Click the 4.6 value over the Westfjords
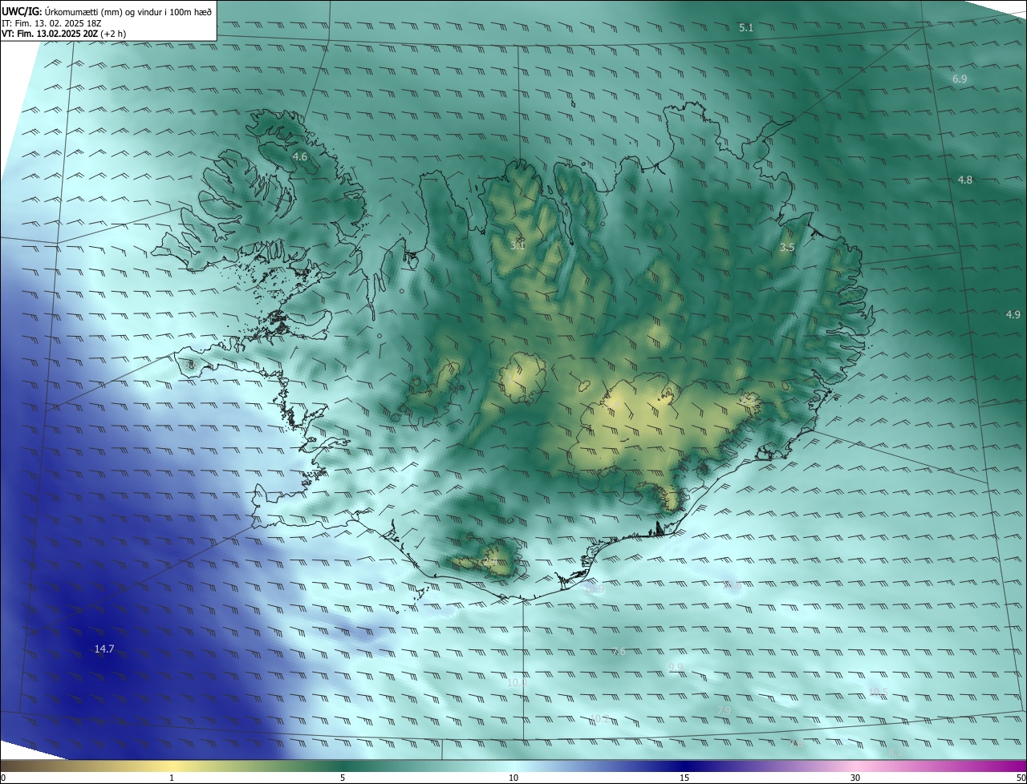The height and width of the screenshot is (784, 1027). [300, 157]
